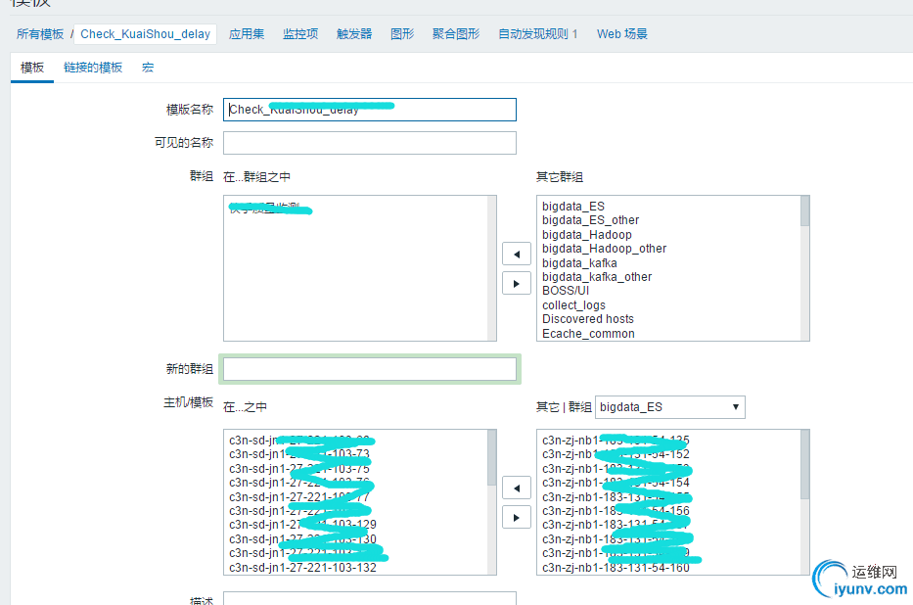
Task: Select Discovered hosts group
Action: point(587,319)
